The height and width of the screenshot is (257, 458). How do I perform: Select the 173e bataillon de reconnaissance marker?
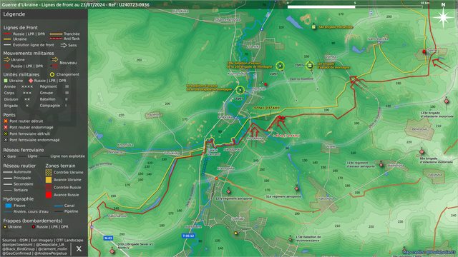tap(291, 240)
